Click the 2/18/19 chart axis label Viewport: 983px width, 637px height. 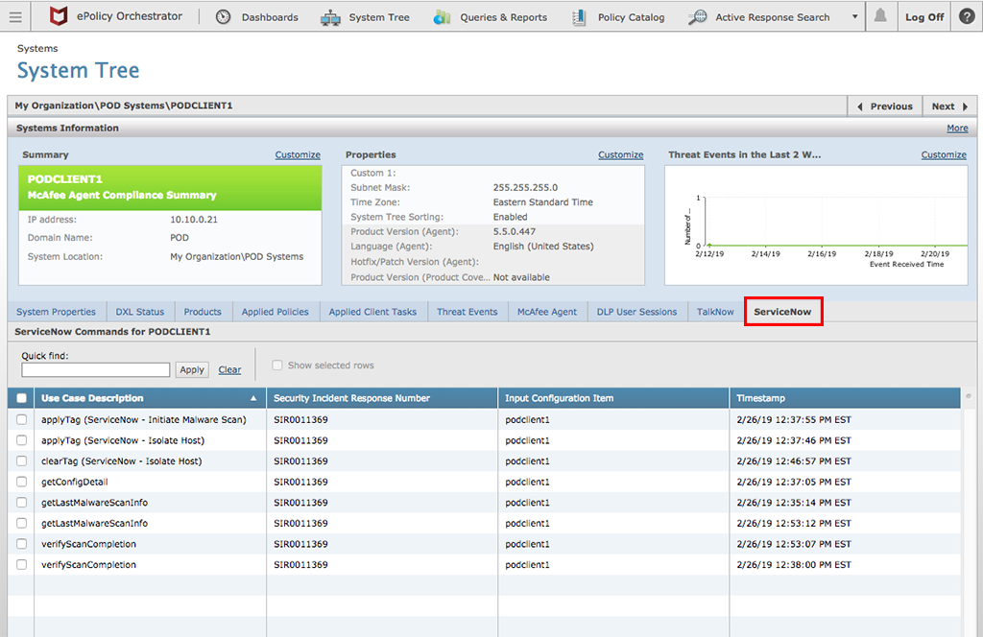coord(878,254)
